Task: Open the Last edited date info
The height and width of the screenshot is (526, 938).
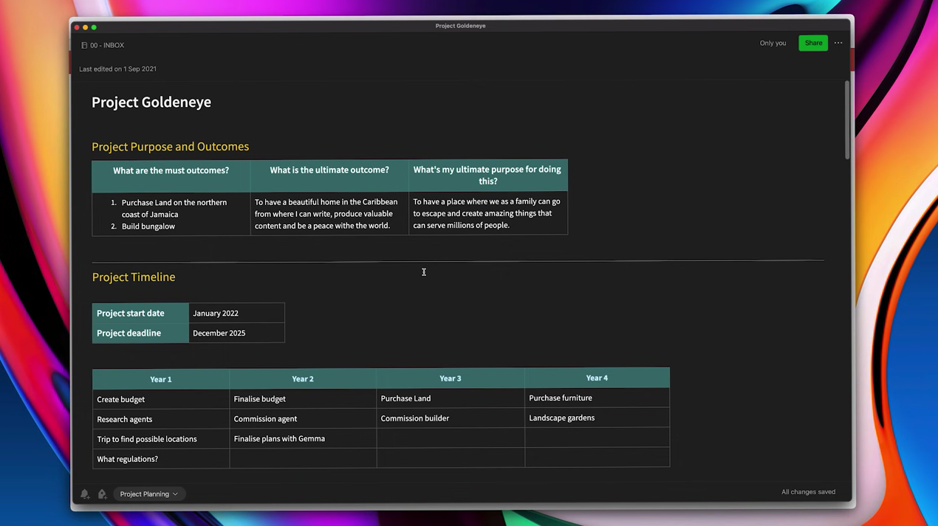Action: click(118, 69)
